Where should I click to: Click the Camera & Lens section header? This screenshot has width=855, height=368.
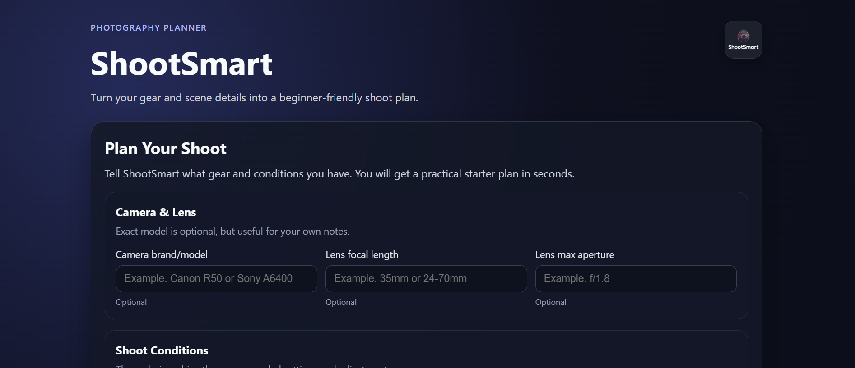tap(156, 212)
